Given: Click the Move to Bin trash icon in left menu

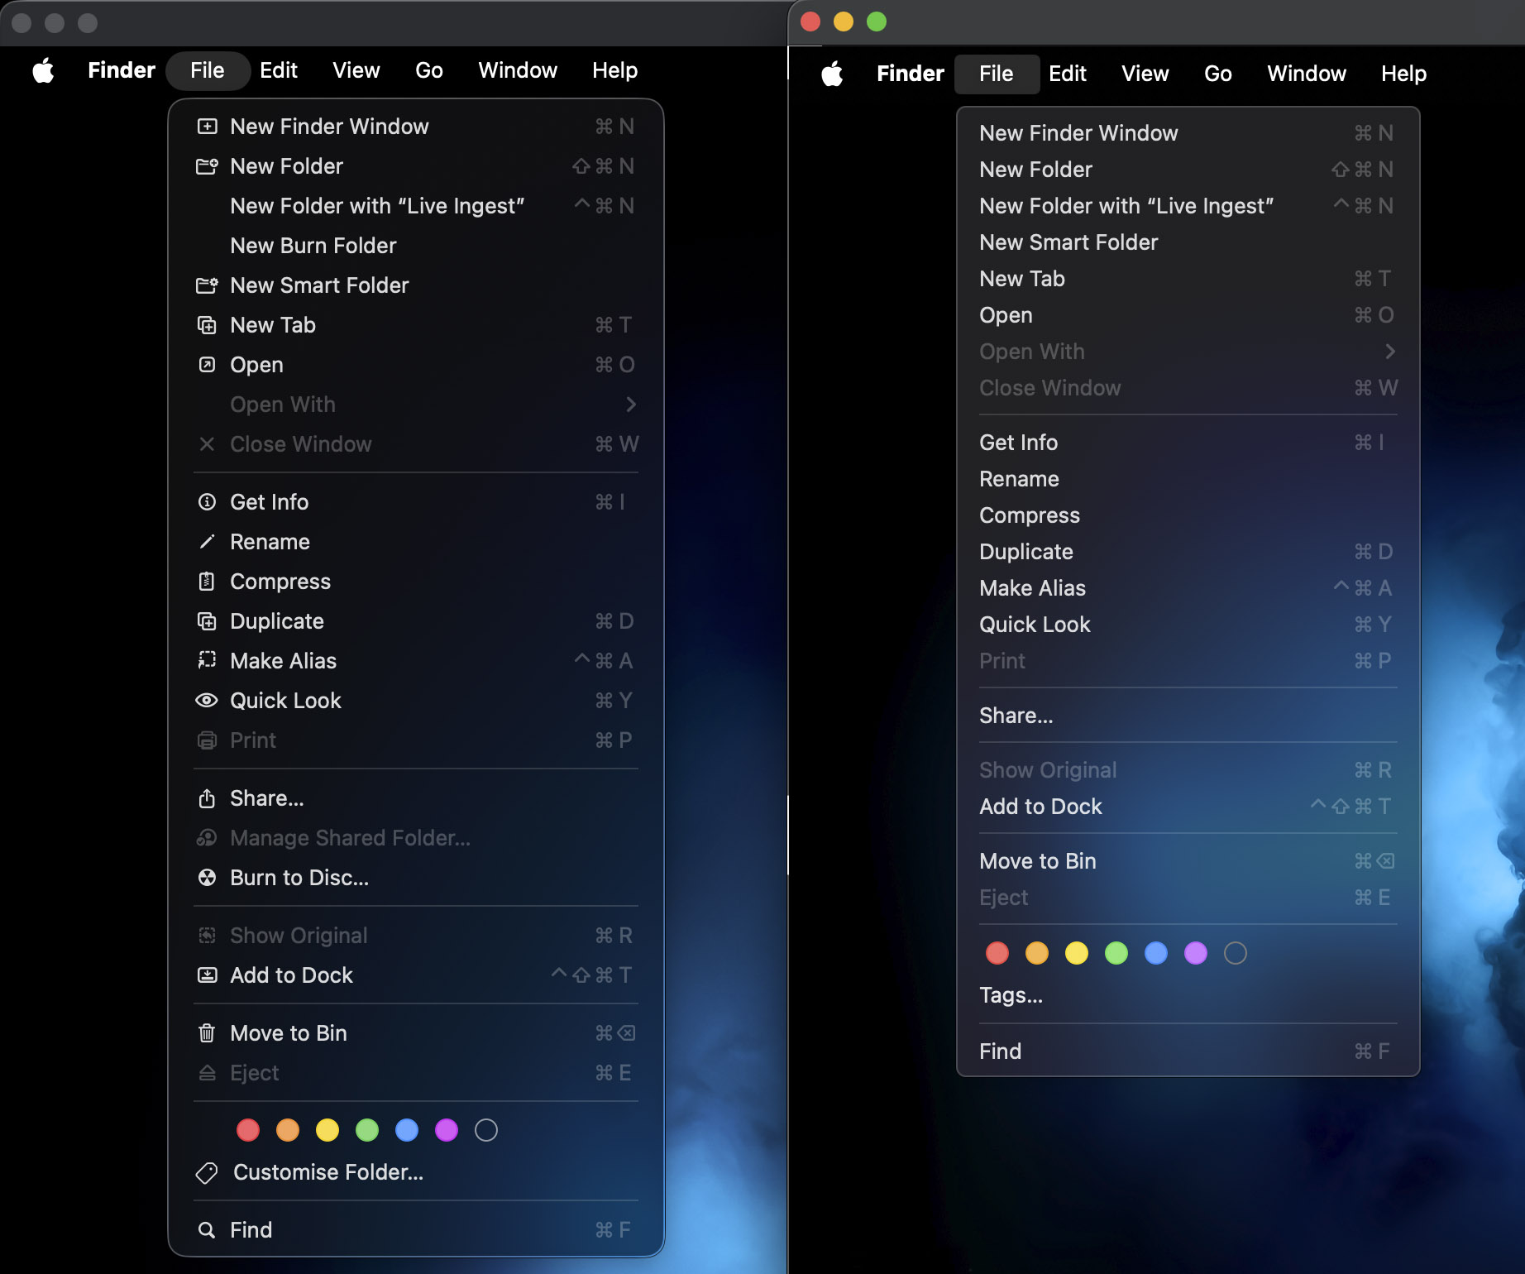Looking at the screenshot, I should coord(207,1033).
